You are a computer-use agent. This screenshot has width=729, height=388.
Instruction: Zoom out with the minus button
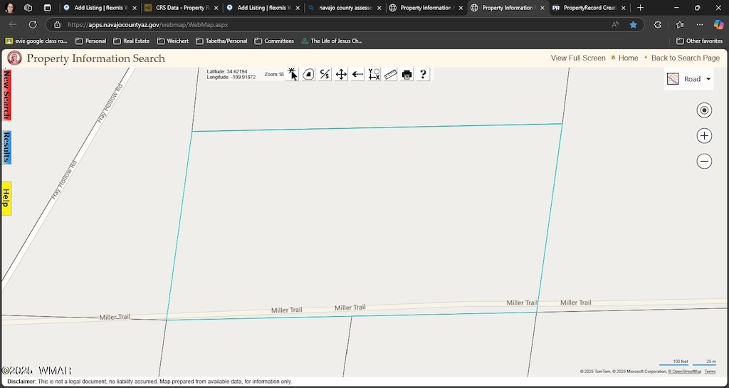click(x=704, y=161)
